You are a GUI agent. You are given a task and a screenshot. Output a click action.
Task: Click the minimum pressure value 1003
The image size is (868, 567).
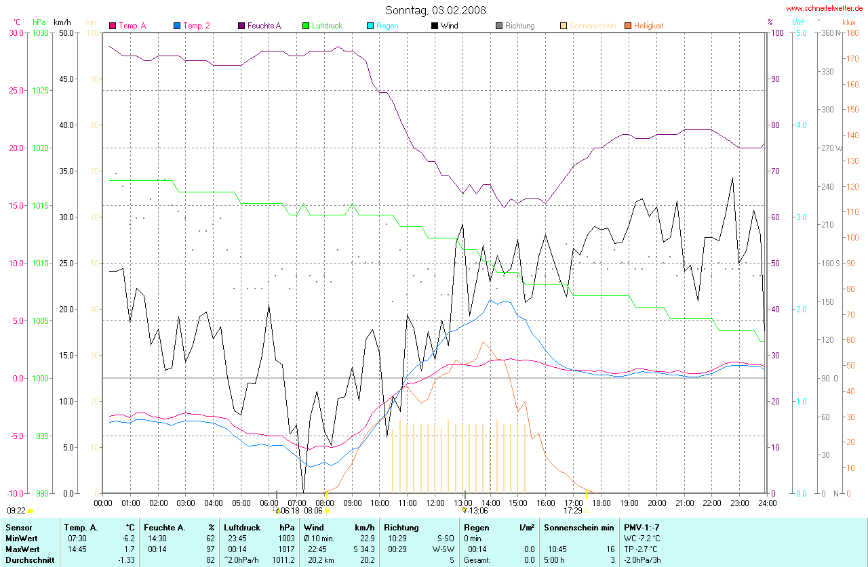(287, 537)
